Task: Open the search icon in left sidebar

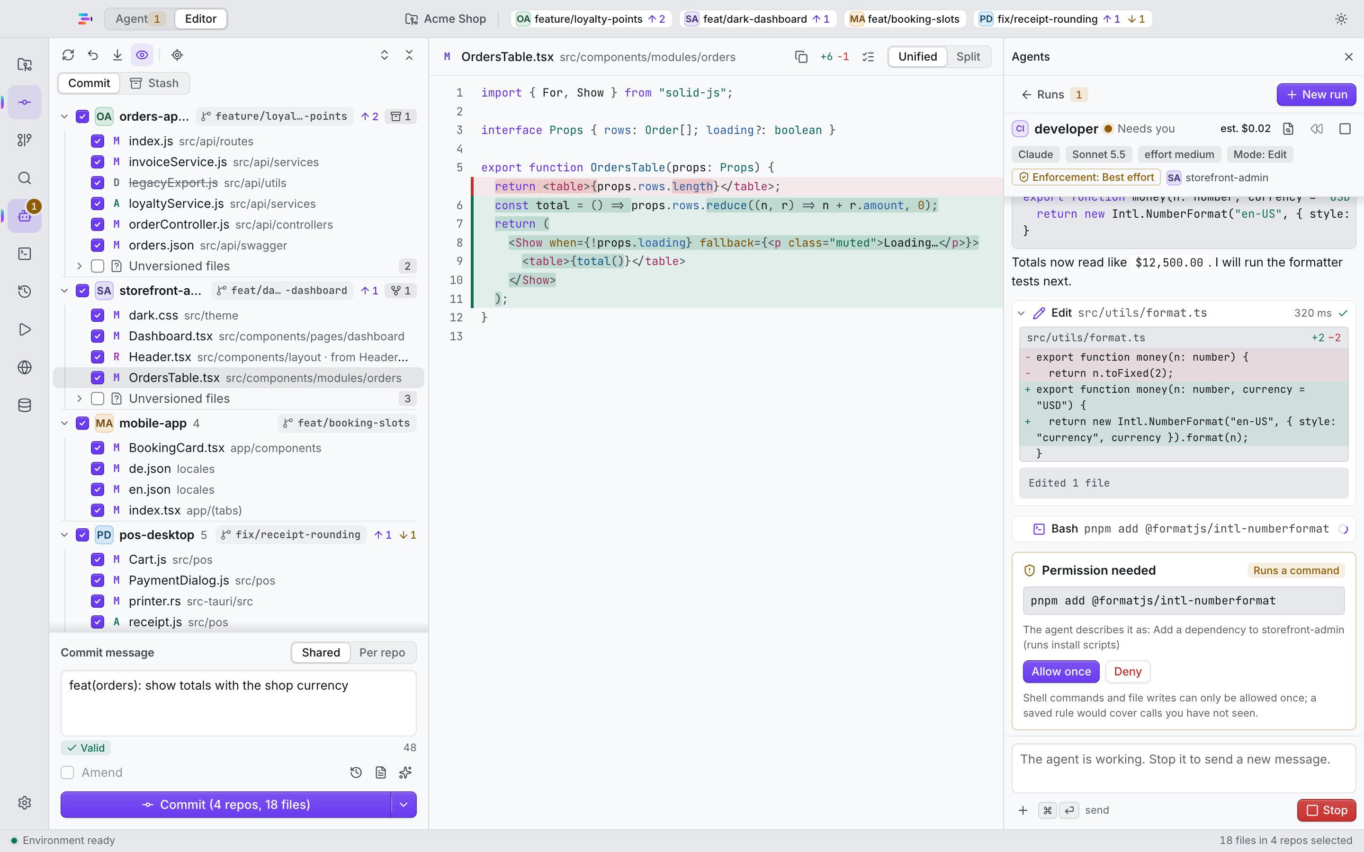Action: [24, 178]
